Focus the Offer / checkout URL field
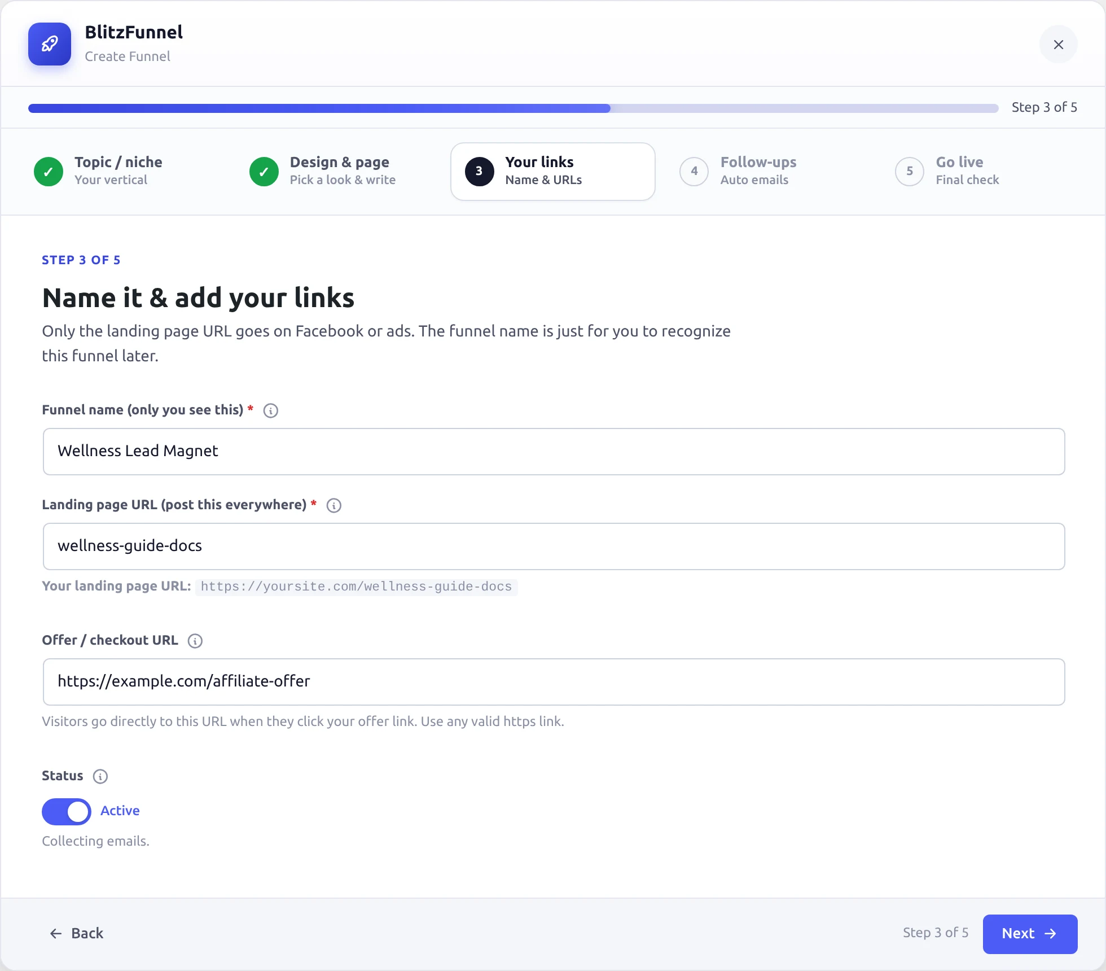This screenshot has height=971, width=1106. [x=554, y=682]
